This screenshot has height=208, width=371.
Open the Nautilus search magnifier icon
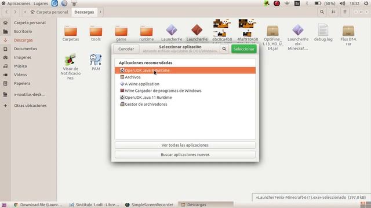pyautogui.click(x=322, y=12)
